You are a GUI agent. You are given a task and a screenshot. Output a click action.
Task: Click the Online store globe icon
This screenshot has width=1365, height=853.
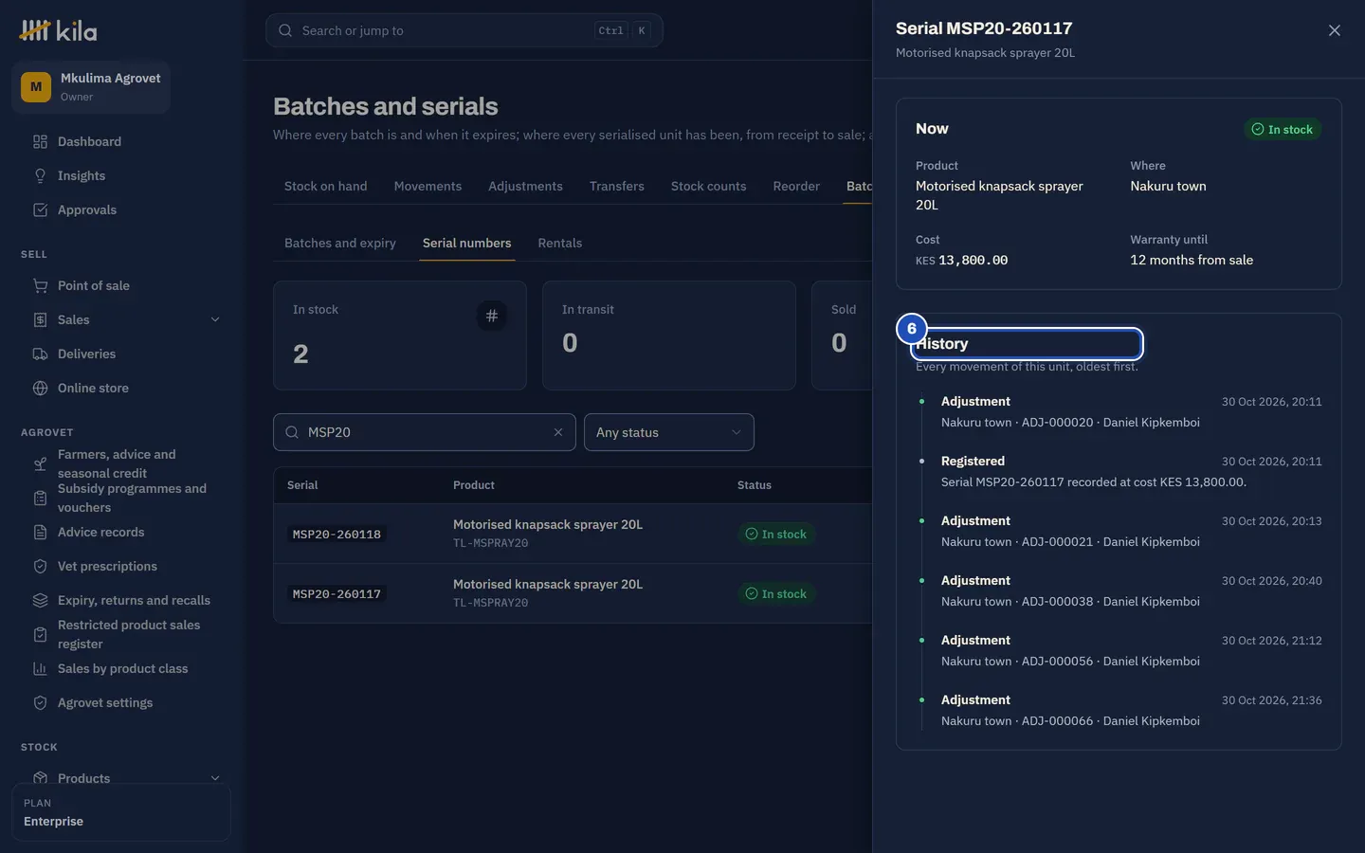(40, 389)
